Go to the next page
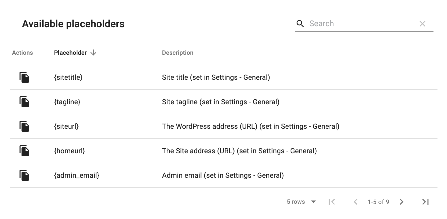This screenshot has width=447, height=219. click(401, 202)
